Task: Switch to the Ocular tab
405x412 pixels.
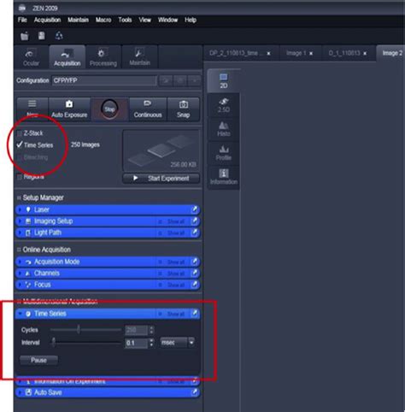Action: pos(31,57)
